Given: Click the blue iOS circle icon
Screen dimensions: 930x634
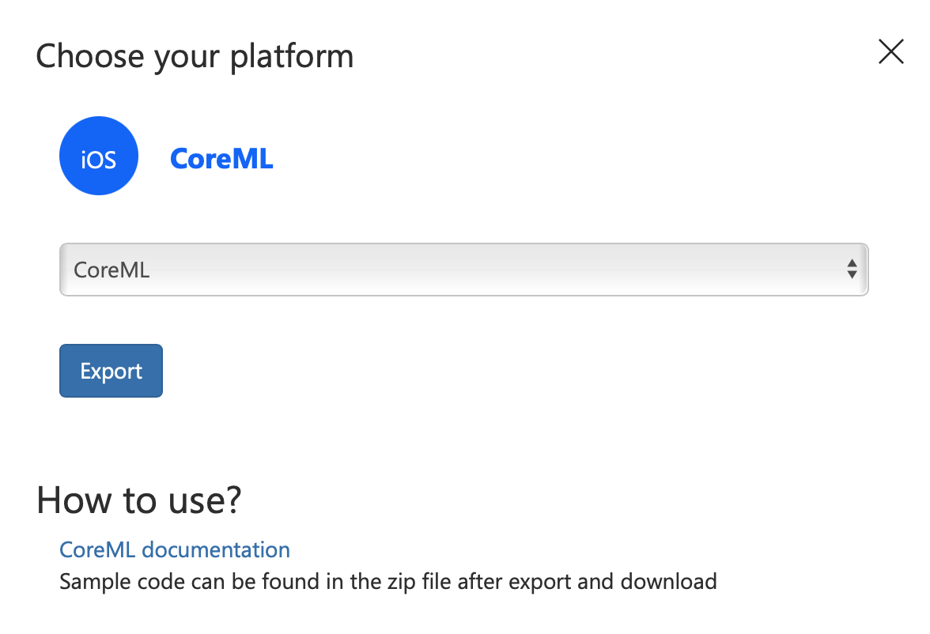Looking at the screenshot, I should coord(98,156).
